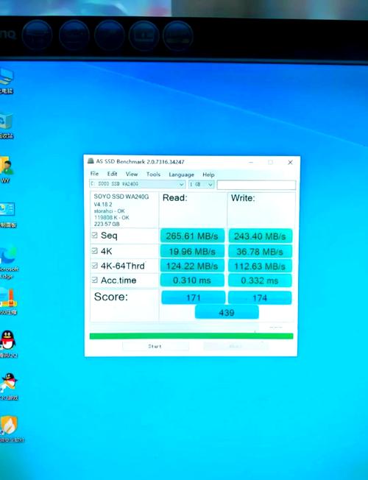Open the Control Panel desktop icon

pyautogui.click(x=7, y=215)
